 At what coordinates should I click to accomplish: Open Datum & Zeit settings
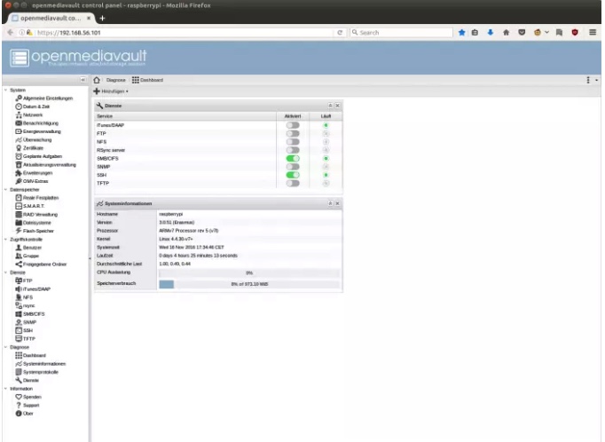[x=33, y=107]
